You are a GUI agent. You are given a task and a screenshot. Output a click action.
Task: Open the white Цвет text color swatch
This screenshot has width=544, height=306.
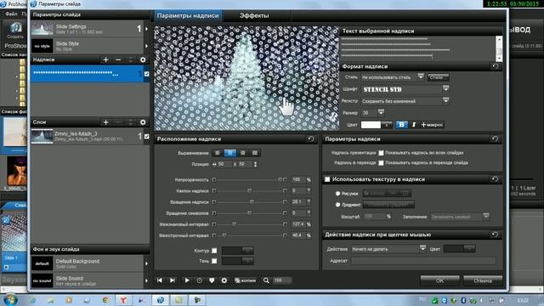371,125
